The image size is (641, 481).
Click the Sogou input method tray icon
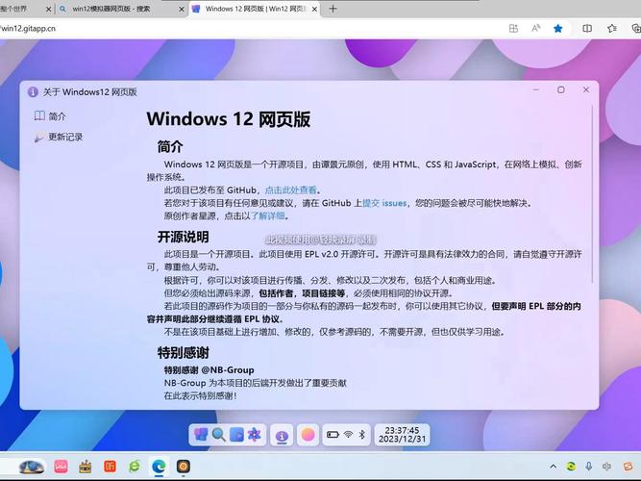tap(629, 467)
